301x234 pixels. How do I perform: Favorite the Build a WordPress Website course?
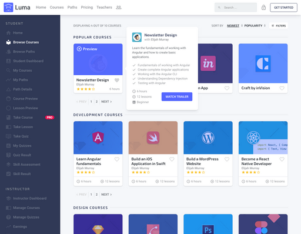tap(227, 159)
